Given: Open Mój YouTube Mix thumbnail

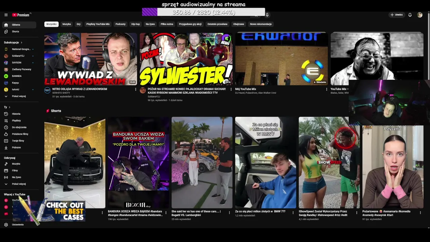Looking at the screenshot, I should tap(282, 59).
